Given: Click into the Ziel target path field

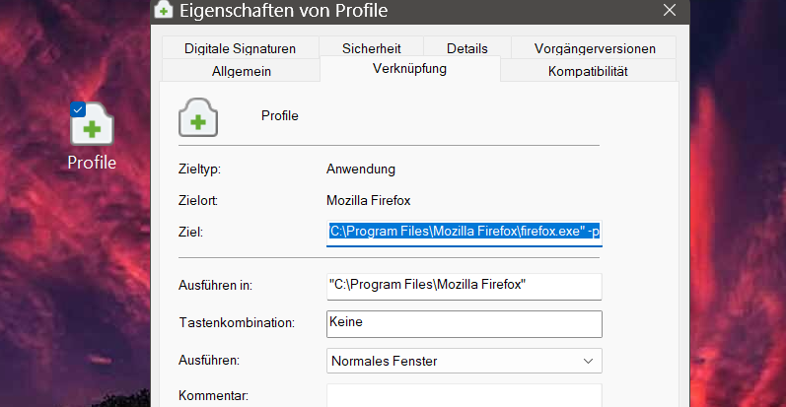Looking at the screenshot, I should click(464, 232).
